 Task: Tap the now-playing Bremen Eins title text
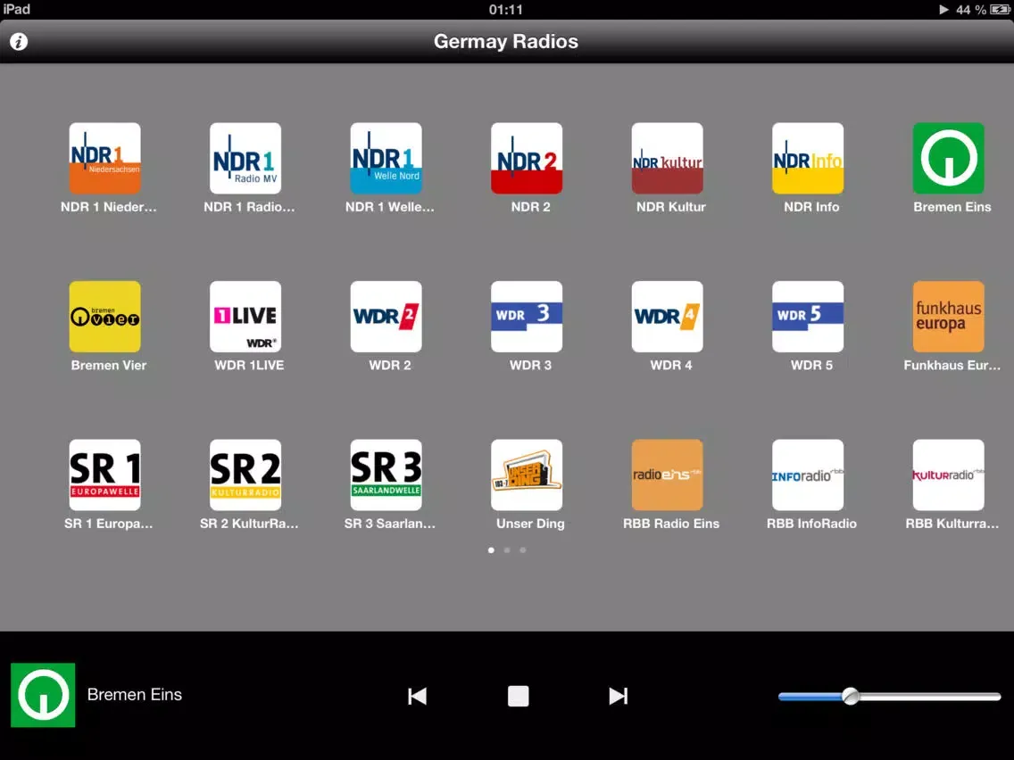(x=135, y=695)
